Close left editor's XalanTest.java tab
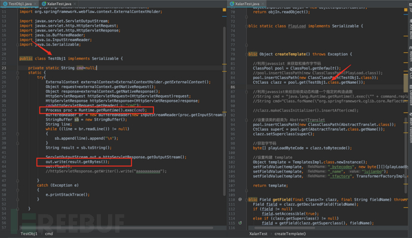The image size is (412, 238). pyautogui.click(x=75, y=4)
